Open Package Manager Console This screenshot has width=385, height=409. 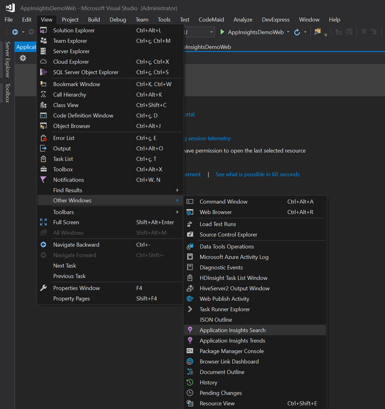coord(255,351)
